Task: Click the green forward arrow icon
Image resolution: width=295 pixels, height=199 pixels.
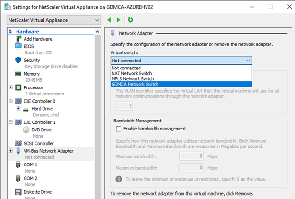Action: click(x=118, y=20)
